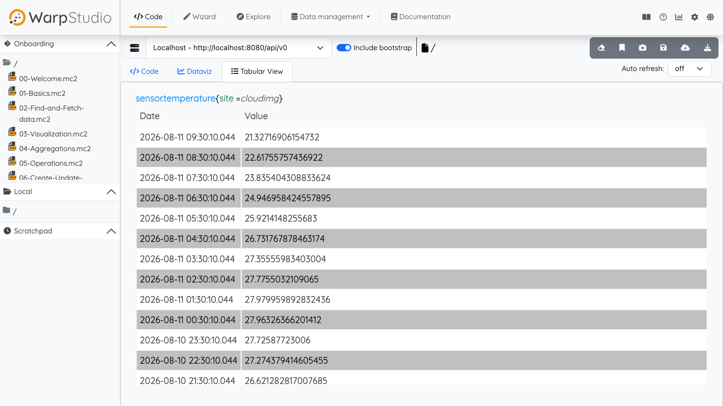Screen dimensions: 723x406
Task: Open 04-Aggregations.mc2 file
Action: click(x=55, y=149)
